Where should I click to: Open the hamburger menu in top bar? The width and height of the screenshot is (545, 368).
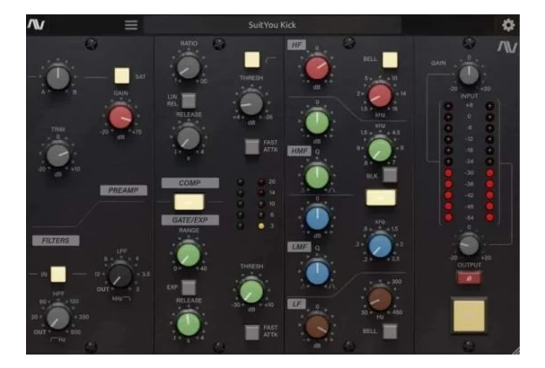click(x=131, y=25)
